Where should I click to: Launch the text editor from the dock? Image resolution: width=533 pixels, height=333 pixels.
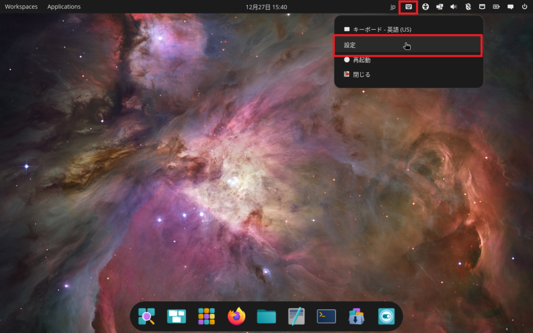296,316
